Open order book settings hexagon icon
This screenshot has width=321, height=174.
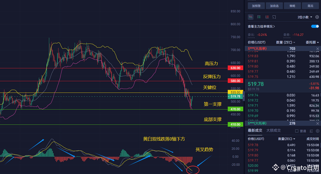pyautogui.click(x=317, y=17)
